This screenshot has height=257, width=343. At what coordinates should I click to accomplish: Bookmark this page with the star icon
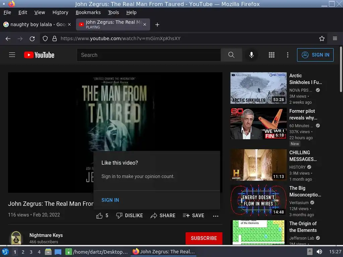322,39
